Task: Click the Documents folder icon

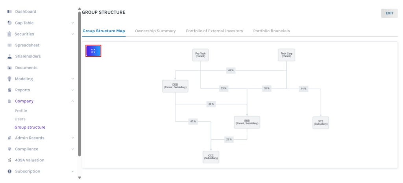Action: pyautogui.click(x=9, y=68)
